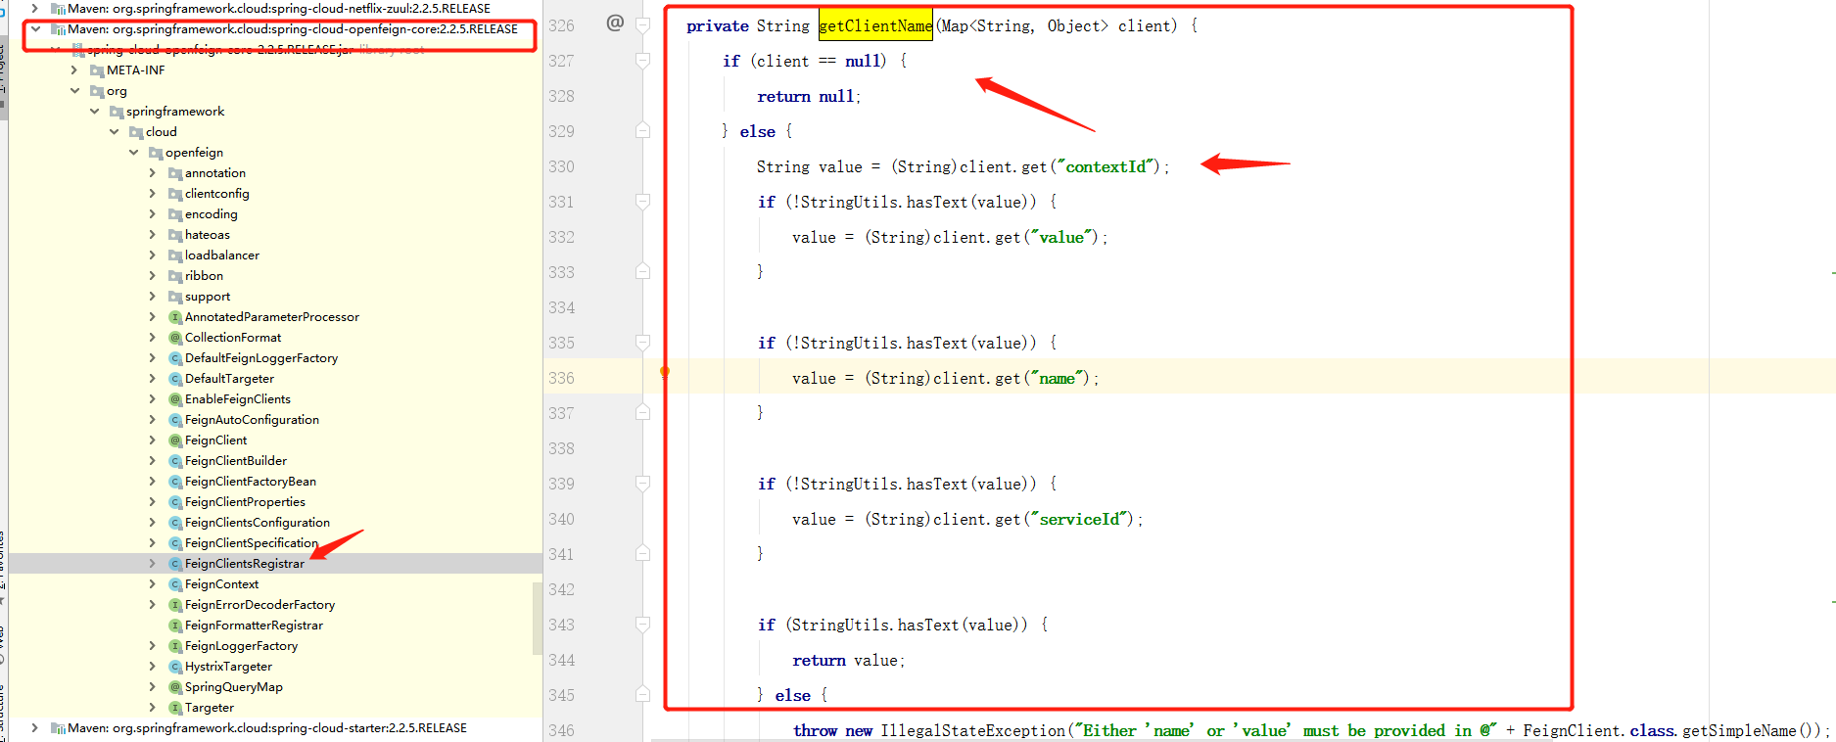Expand the spring-cloud-netflix-zuul Maven library
This screenshot has height=742, width=1836.
coord(35,9)
